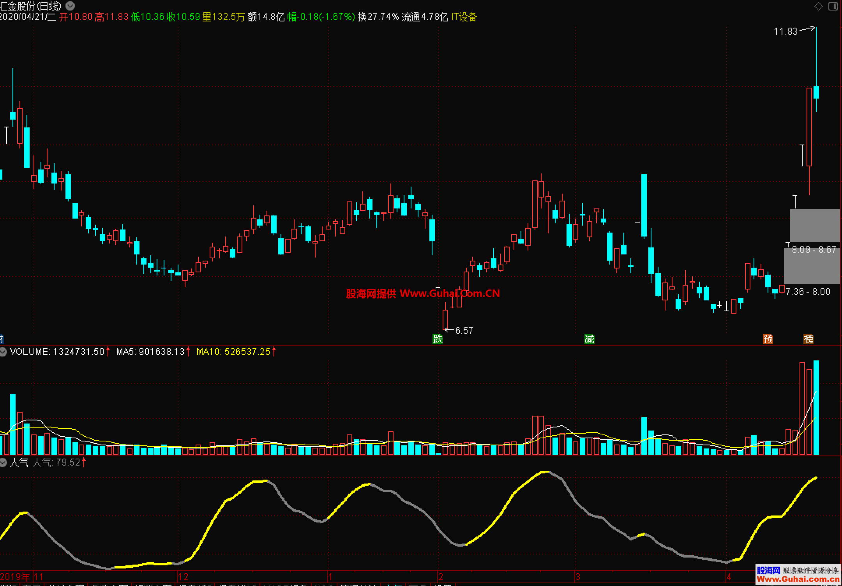Open the IT设备 sector link

click(464, 17)
